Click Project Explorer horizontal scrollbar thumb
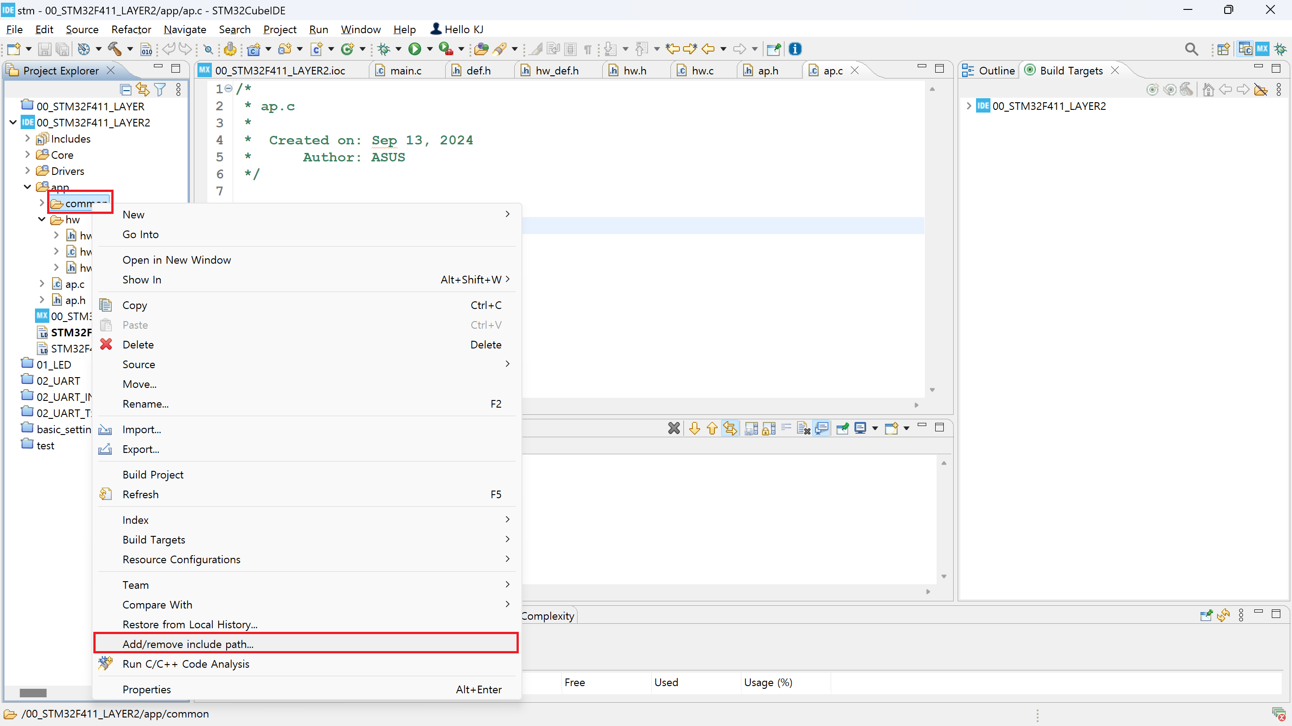This screenshot has height=726, width=1292. tap(33, 693)
